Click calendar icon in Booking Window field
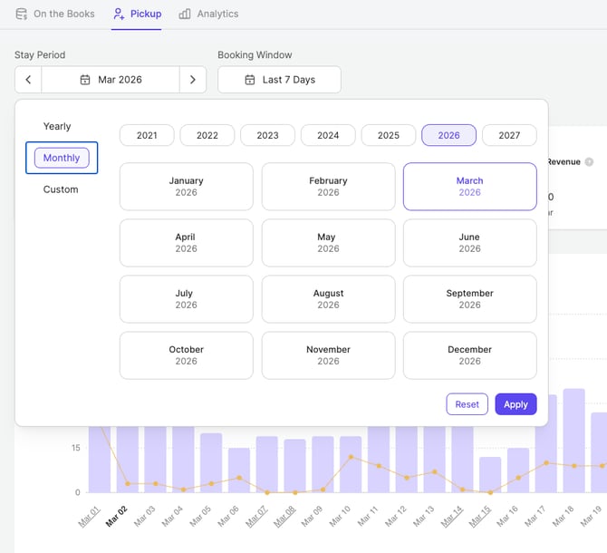The height and width of the screenshot is (553, 607). tap(249, 80)
